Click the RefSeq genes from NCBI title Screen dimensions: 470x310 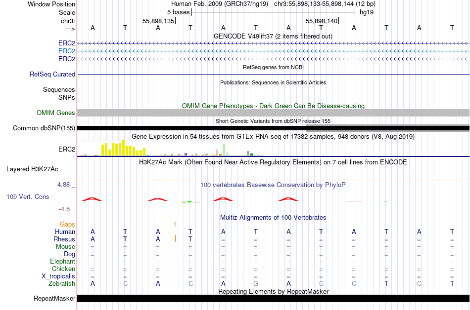[x=273, y=67]
